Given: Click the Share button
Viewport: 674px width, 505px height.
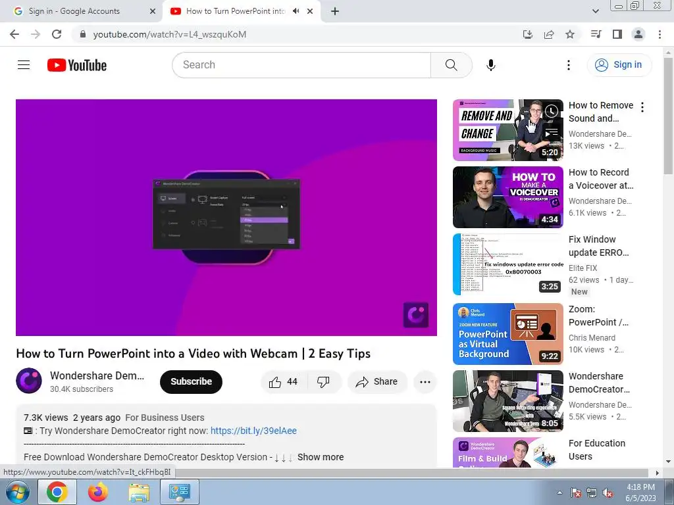Looking at the screenshot, I should point(377,381).
